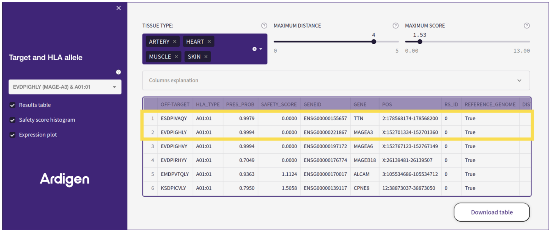Toggle Expression plot checkbox
Image resolution: width=552 pixels, height=231 pixels.
[x=13, y=135]
